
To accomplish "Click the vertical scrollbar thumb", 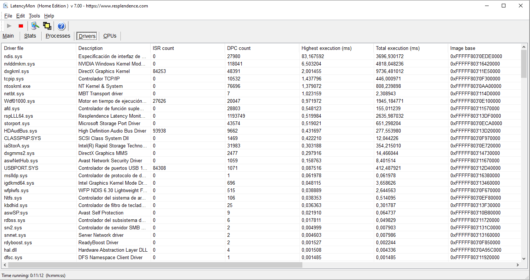I will click(524, 64).
